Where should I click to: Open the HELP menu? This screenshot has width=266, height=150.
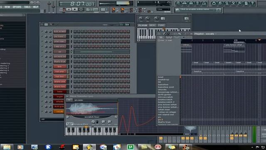[35, 7]
